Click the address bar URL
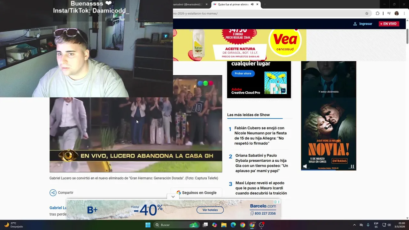The image size is (409, 230). pyautogui.click(x=195, y=13)
